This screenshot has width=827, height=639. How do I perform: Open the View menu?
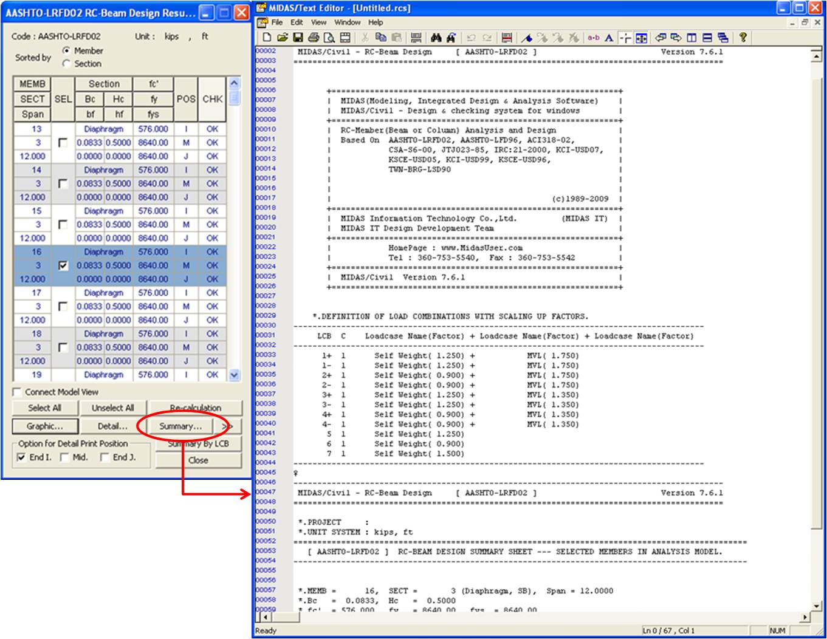(319, 22)
